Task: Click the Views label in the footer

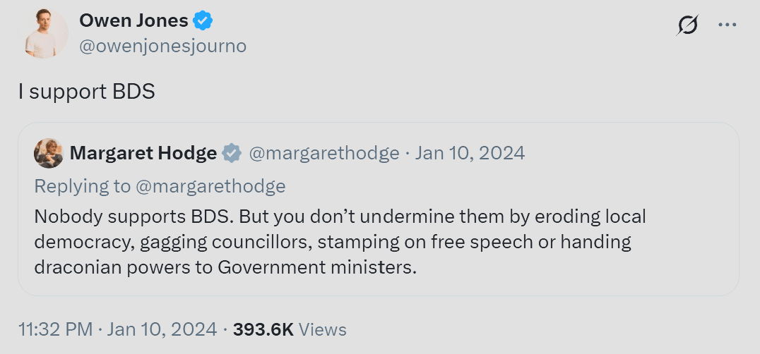Action: point(323,329)
